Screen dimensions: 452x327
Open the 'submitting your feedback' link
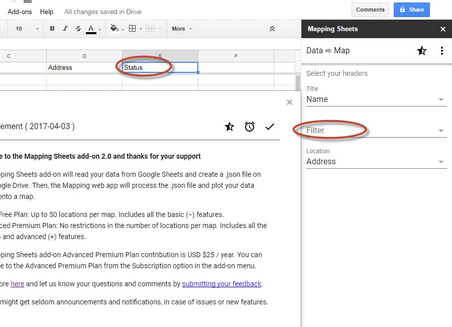point(221,284)
